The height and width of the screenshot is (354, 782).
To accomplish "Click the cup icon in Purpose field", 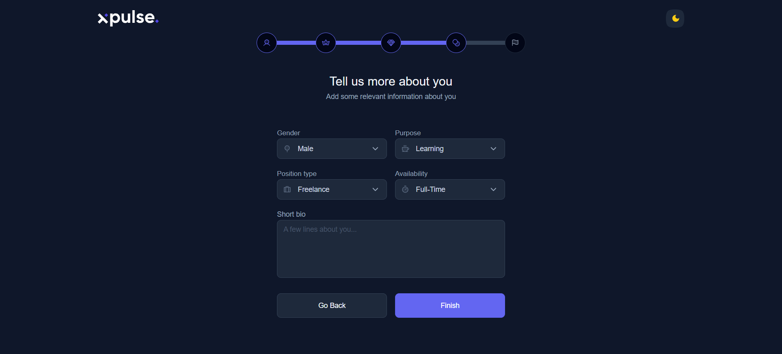I will (405, 149).
